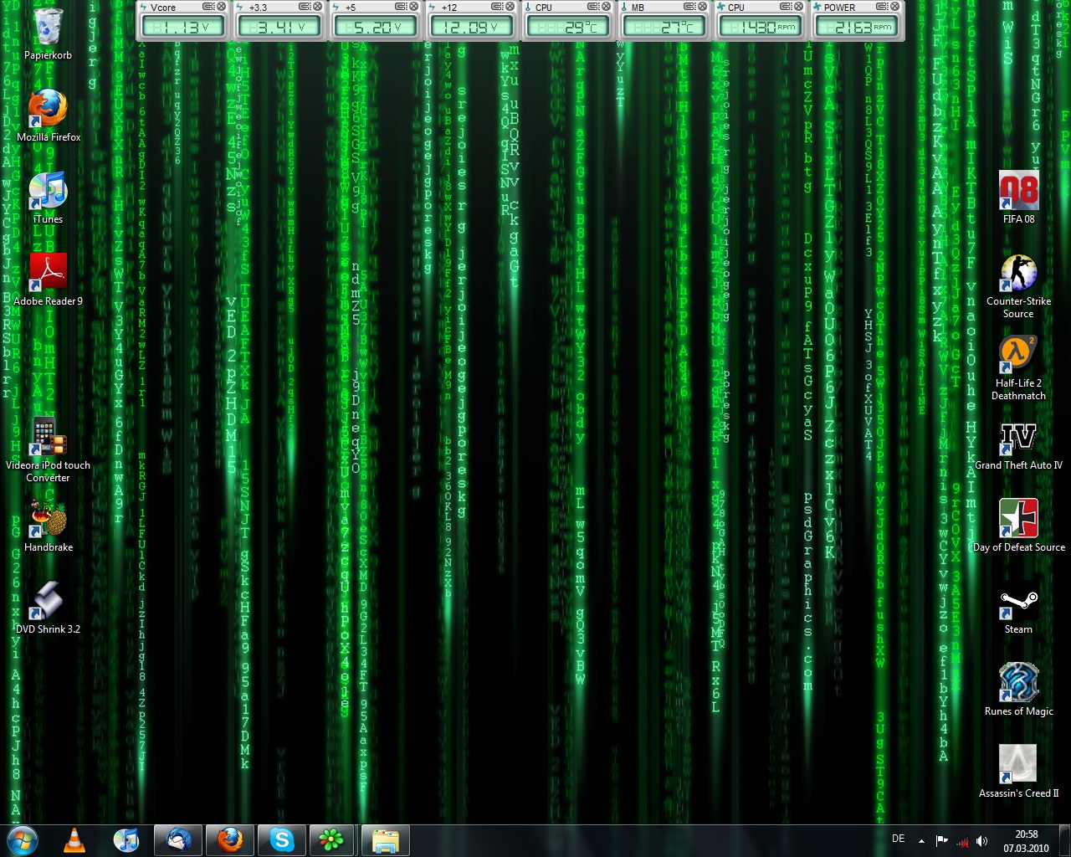This screenshot has width=1071, height=857.
Task: Open the clock showing 20:58
Action: pyautogui.click(x=1026, y=840)
